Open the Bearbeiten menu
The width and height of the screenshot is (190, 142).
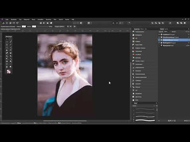pyautogui.click(x=14, y=20)
